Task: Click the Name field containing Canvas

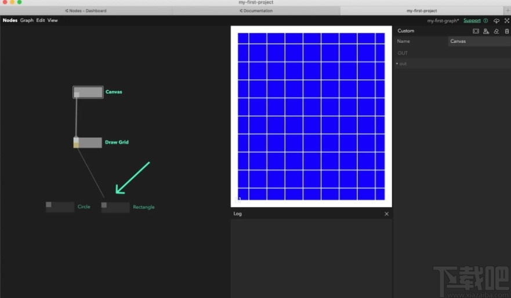Action: (479, 41)
